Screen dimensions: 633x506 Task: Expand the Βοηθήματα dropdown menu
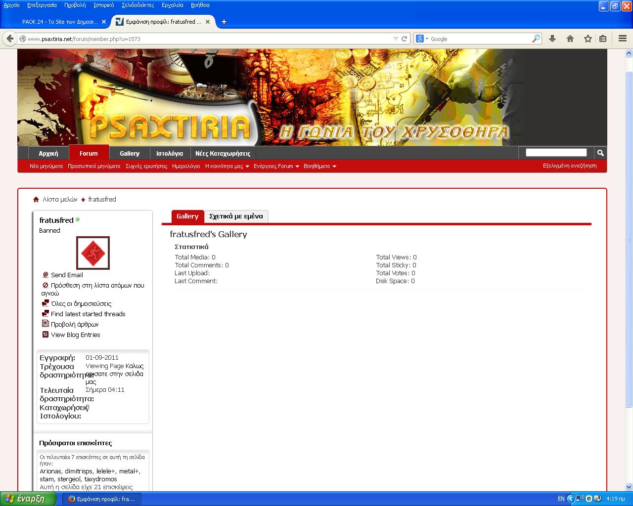[320, 167]
